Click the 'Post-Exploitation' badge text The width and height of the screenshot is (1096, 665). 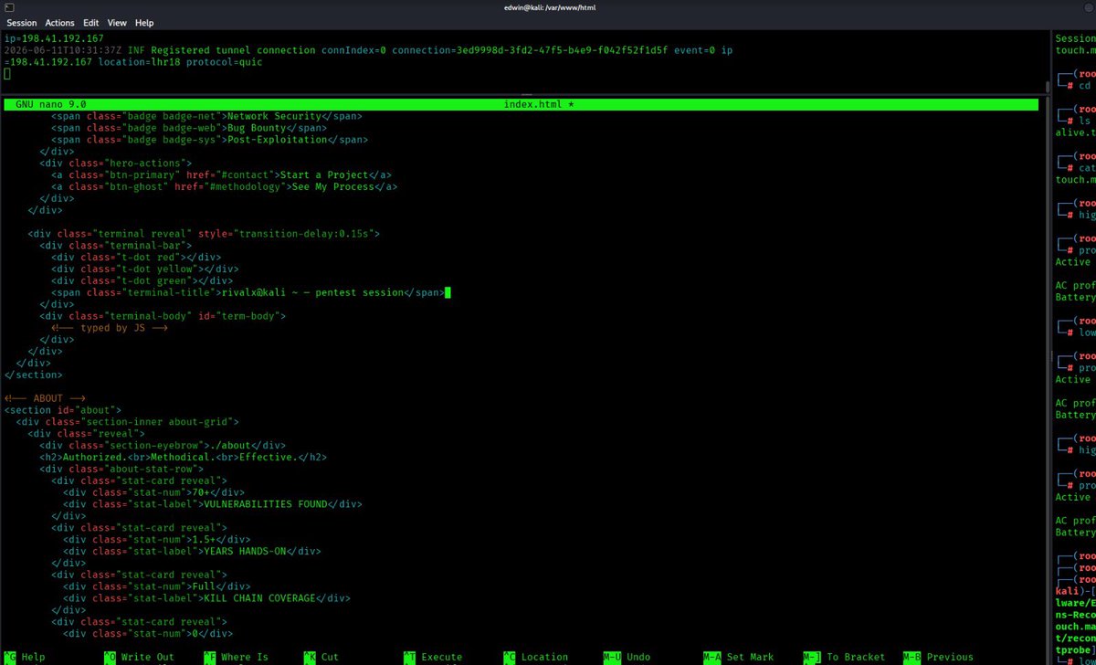click(x=276, y=140)
